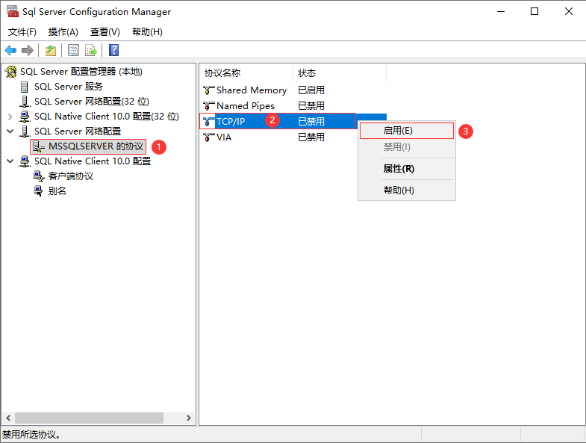
Task: Click the root 配置管理器 (本地) icon
Action: [x=11, y=72]
